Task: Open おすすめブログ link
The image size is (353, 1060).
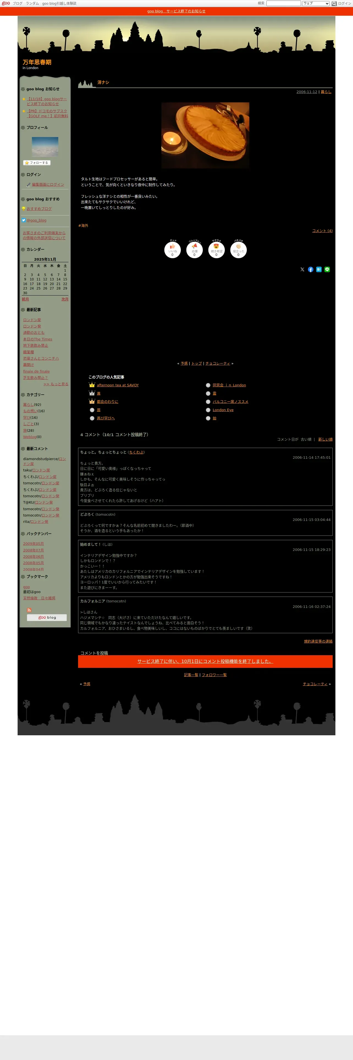Action: [x=39, y=209]
